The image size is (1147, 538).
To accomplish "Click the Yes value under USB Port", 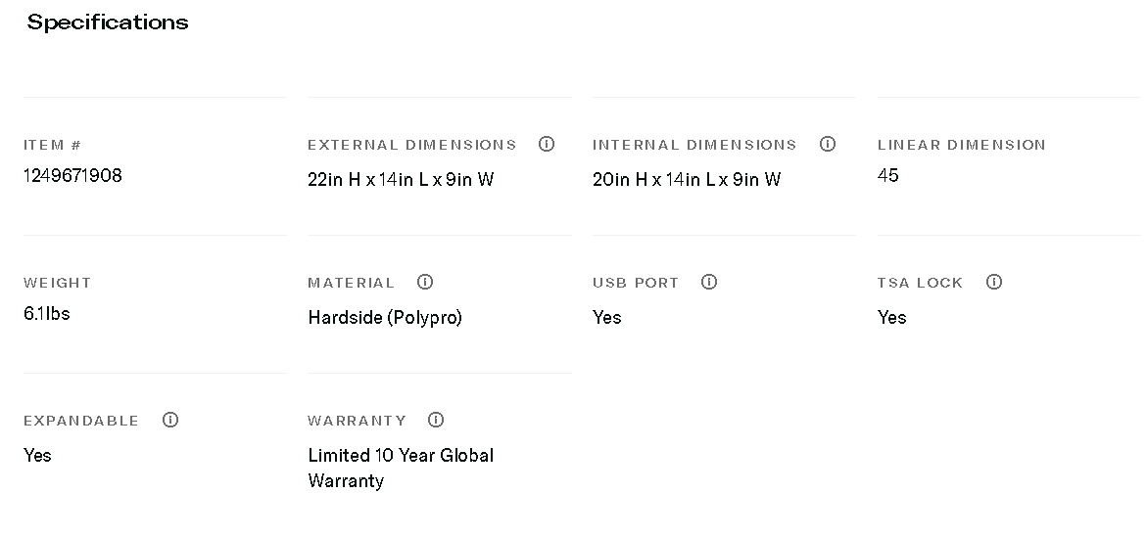I will tap(607, 318).
